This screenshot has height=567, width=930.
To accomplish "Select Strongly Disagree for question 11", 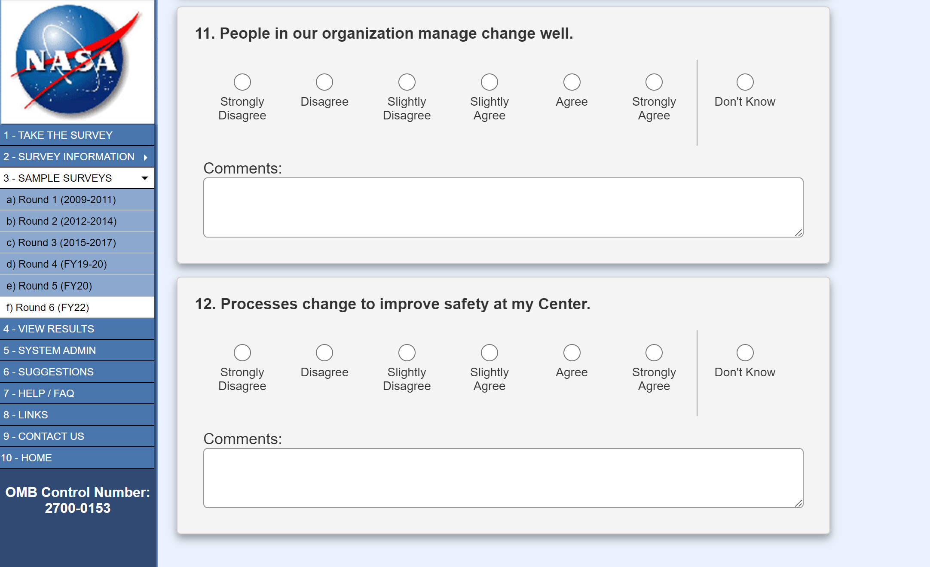I will point(242,82).
